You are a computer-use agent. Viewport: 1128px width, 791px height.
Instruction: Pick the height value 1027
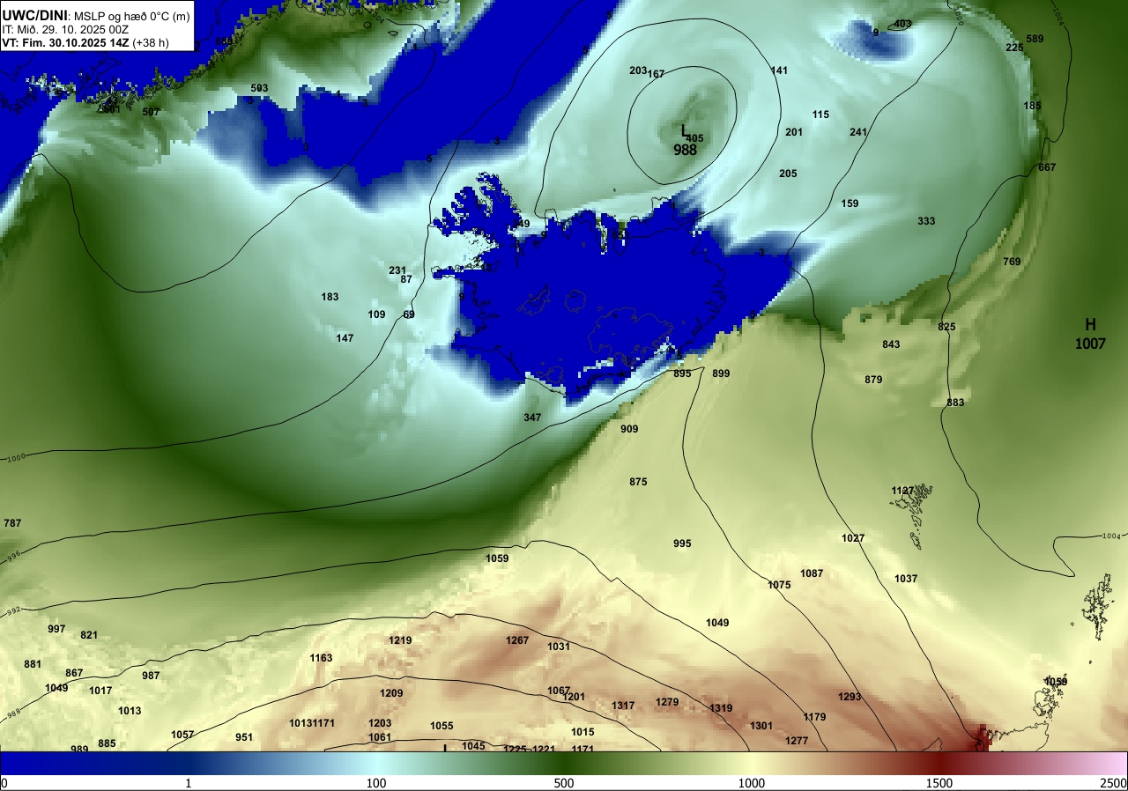tap(853, 538)
